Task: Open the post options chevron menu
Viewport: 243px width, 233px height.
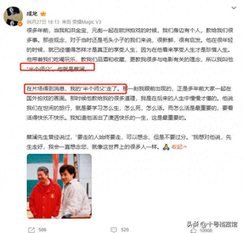Action: (234, 8)
